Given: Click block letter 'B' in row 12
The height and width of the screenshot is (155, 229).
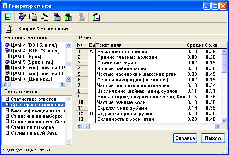Looking at the screenshot, I should click(92, 113).
